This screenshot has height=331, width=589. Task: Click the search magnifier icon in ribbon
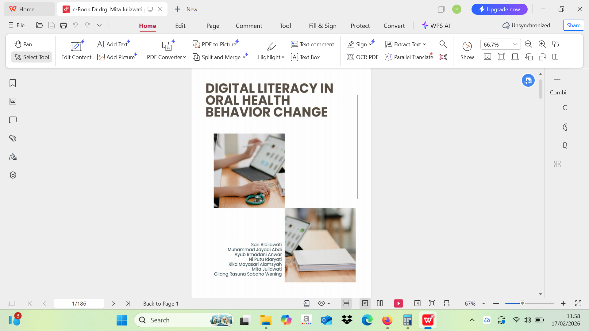(443, 44)
